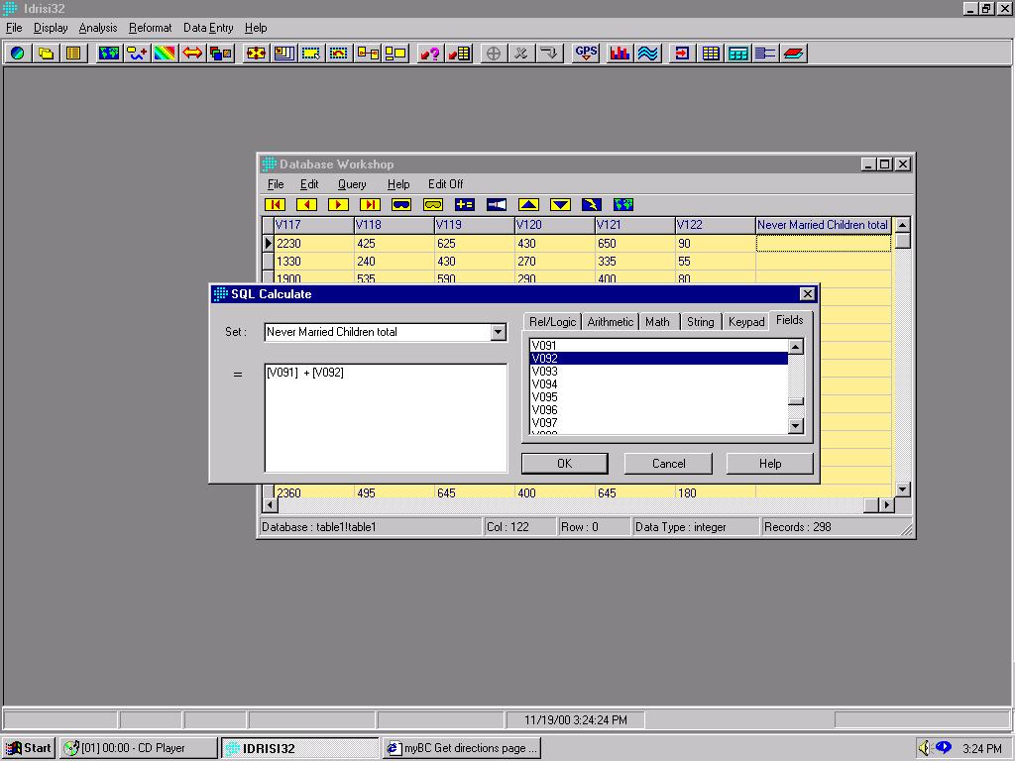The width and height of the screenshot is (1015, 761).
Task: Switch to the Arithmetic tab
Action: [610, 322]
